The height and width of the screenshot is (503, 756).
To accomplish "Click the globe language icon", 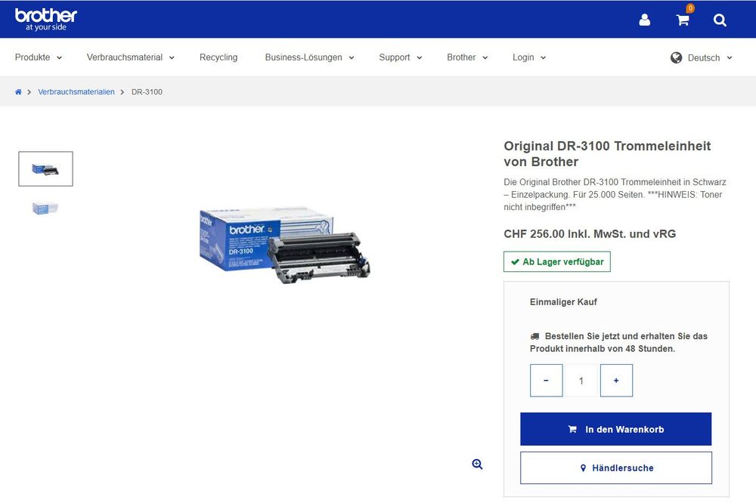I will click(677, 57).
